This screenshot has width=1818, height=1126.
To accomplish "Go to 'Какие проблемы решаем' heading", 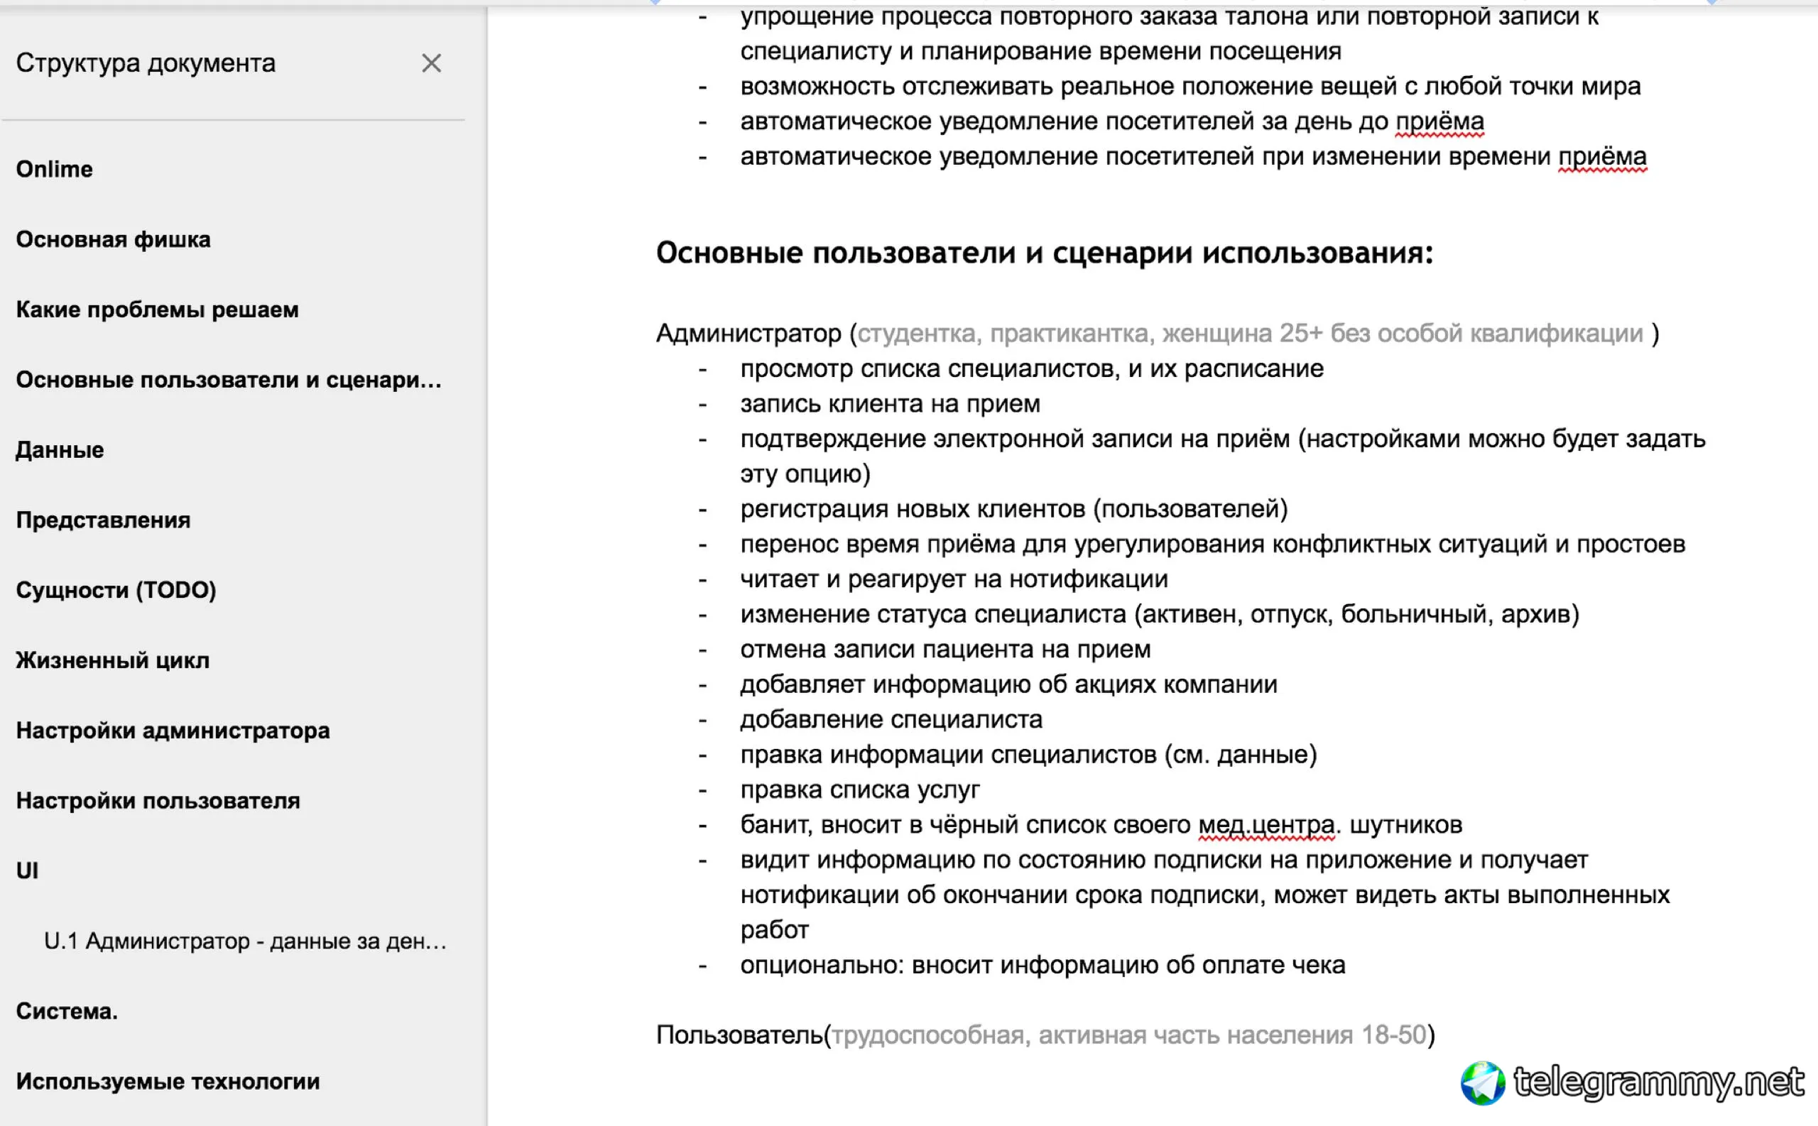I will [157, 309].
